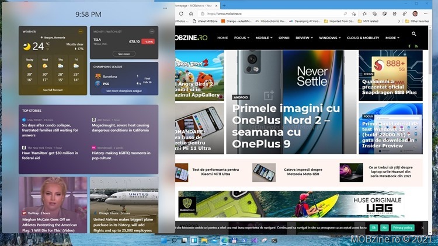The width and height of the screenshot is (438, 246).
Task: Open MateBook 2021 laptops article link
Action: click(391, 172)
